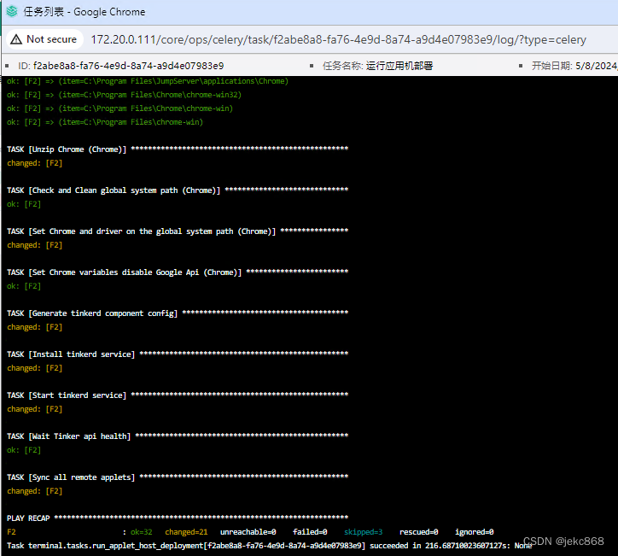
Task: Click TASK Set Chrome and driver line
Action: point(178,231)
